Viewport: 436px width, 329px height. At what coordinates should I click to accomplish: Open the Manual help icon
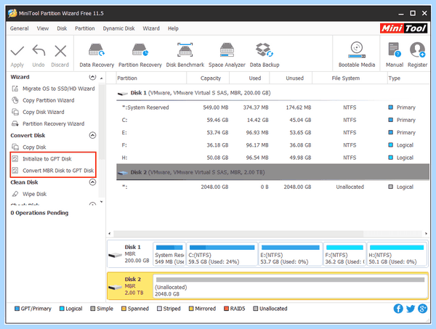click(x=395, y=50)
